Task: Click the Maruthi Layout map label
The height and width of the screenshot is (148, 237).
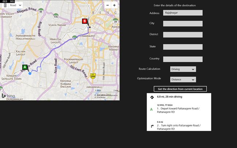Action: (55, 41)
